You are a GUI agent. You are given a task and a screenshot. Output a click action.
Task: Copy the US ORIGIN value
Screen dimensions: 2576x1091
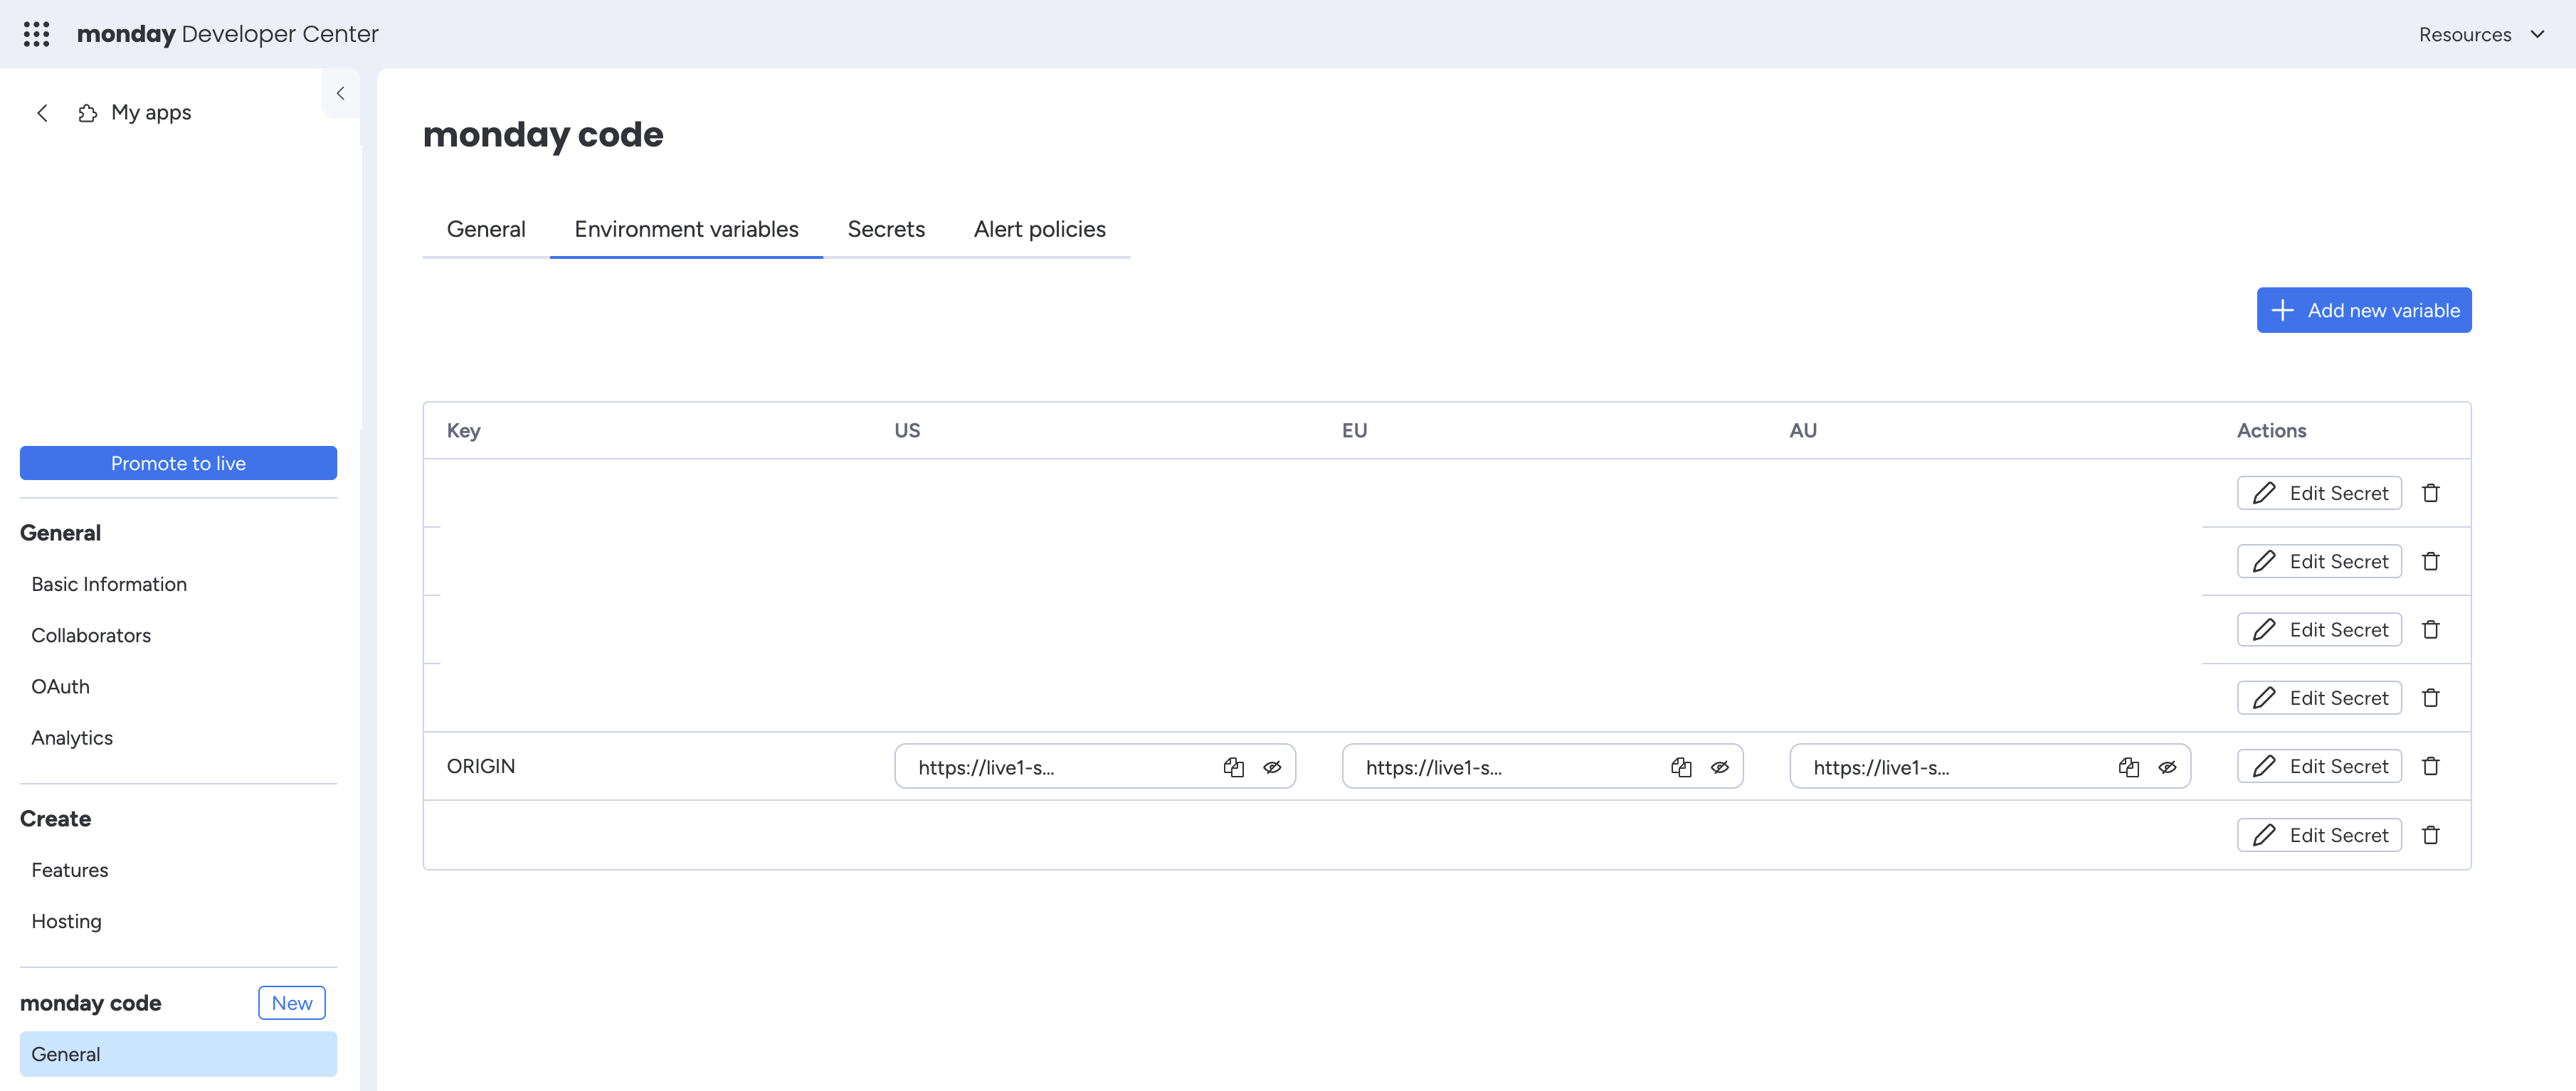(1234, 767)
